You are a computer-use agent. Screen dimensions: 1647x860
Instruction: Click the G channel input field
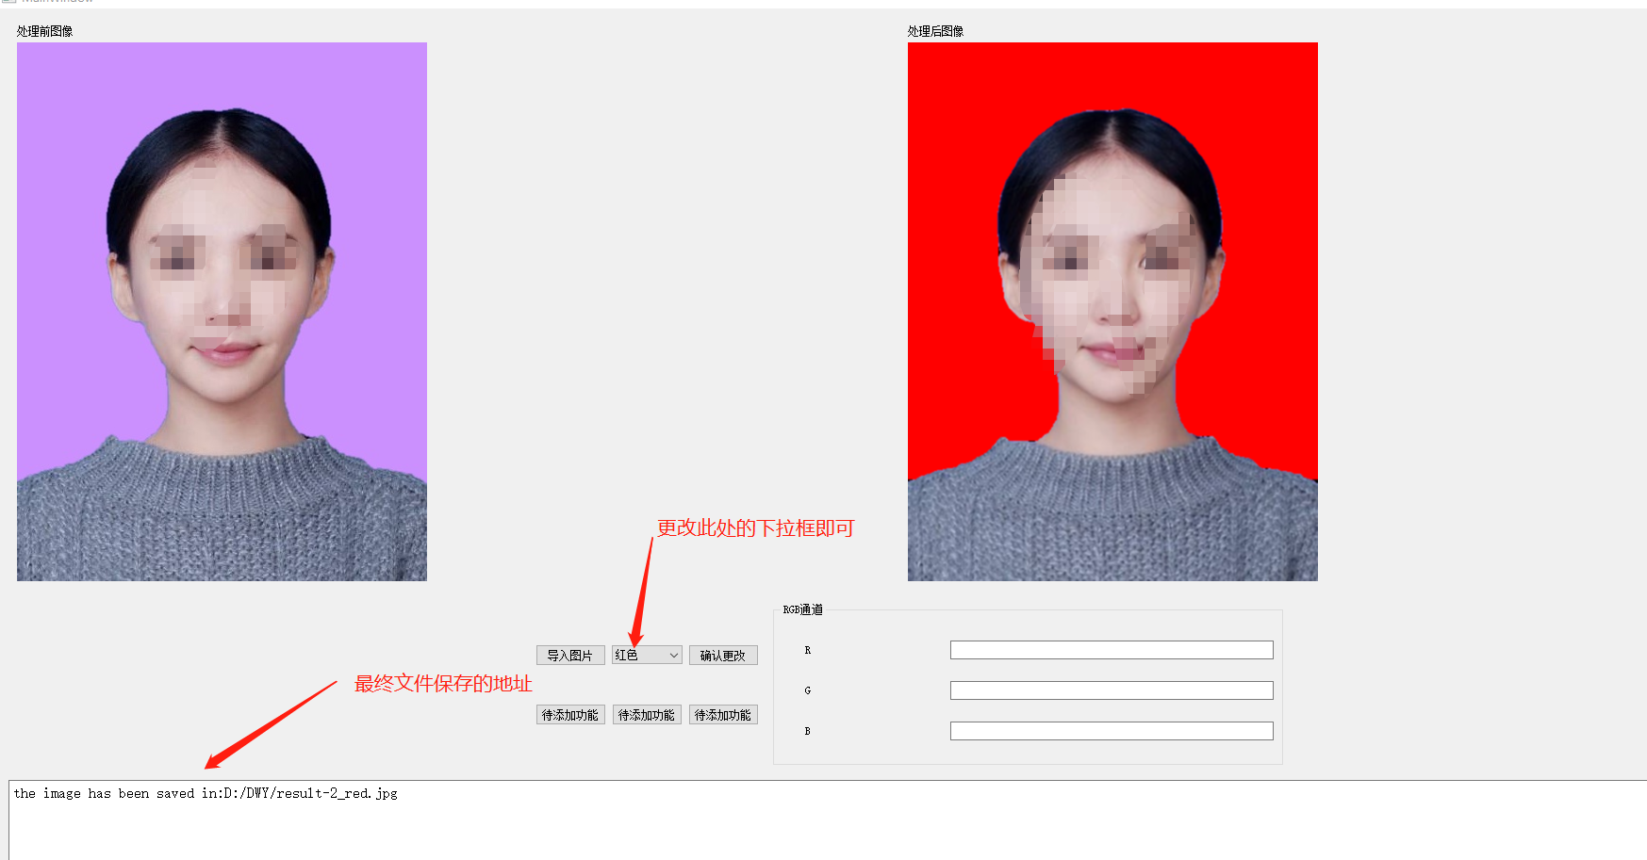[x=1111, y=690]
